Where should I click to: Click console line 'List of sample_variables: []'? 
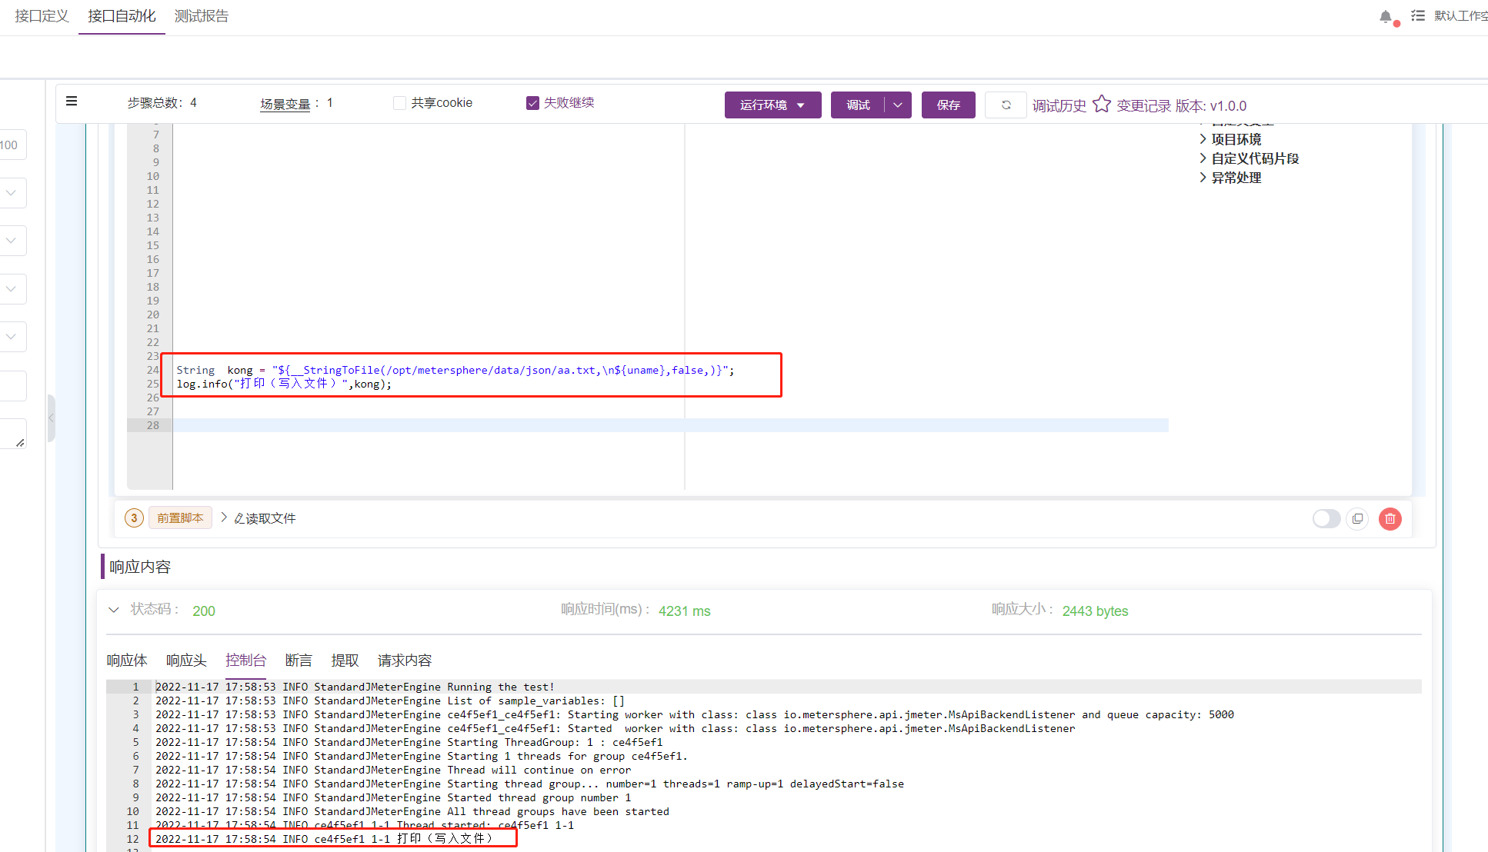tap(390, 701)
